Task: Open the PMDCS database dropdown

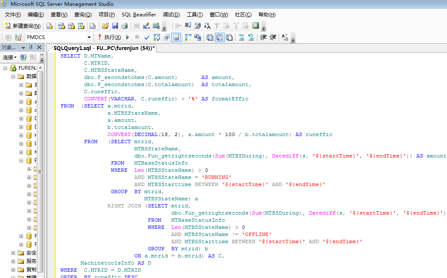Action: click(x=89, y=37)
